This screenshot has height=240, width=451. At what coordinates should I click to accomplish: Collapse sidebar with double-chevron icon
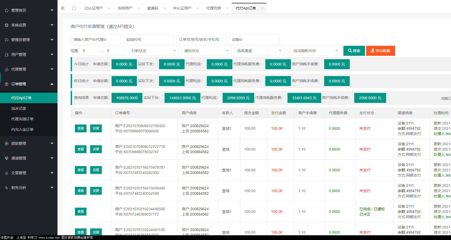pyautogui.click(x=63, y=8)
